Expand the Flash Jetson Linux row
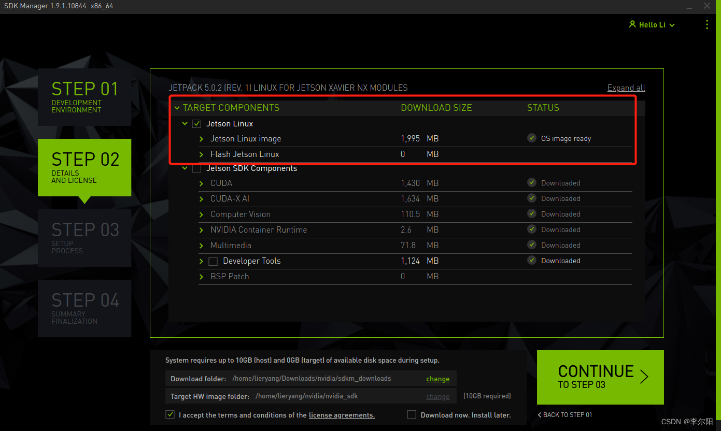Viewport: 721px width, 431px height. [201, 154]
